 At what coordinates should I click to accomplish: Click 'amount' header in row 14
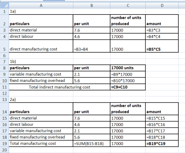(162, 109)
